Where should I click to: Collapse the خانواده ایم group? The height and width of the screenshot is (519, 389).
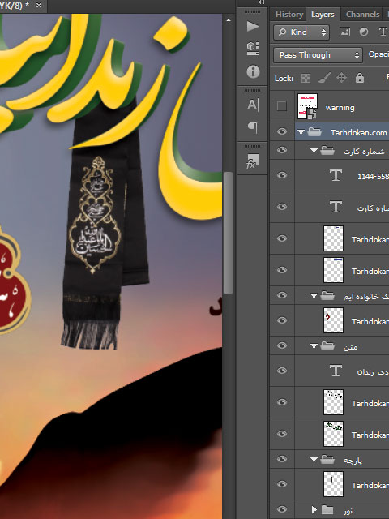(314, 296)
